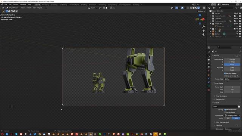Hide render.001 collection with eye icon
Image resolution: width=242 pixels, height=136 pixels.
[237, 23]
